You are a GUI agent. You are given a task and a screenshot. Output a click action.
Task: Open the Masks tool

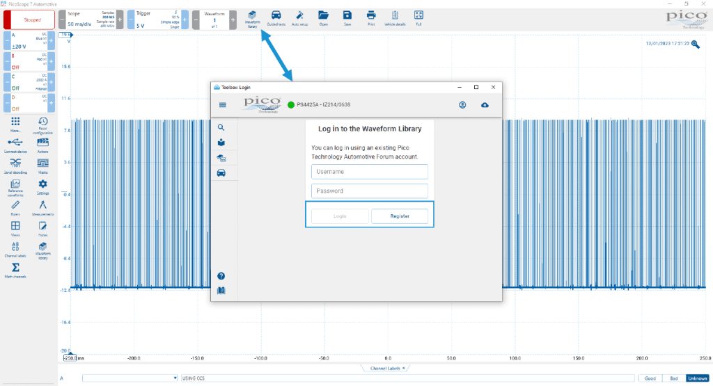click(x=42, y=166)
